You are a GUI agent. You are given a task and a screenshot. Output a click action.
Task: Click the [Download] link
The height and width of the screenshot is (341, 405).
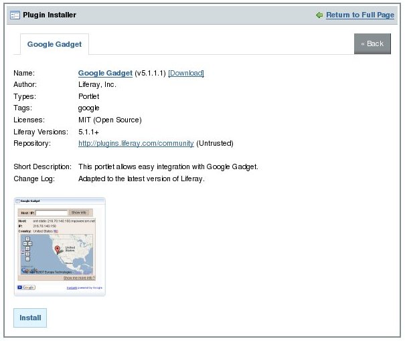[x=185, y=73]
